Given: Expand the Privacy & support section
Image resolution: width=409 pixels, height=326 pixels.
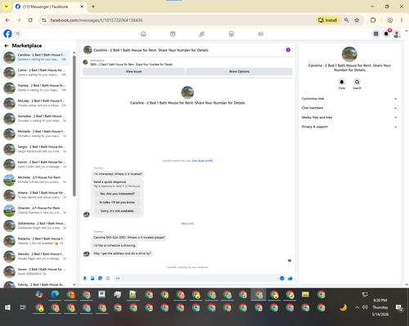Looking at the screenshot, I should [349, 127].
